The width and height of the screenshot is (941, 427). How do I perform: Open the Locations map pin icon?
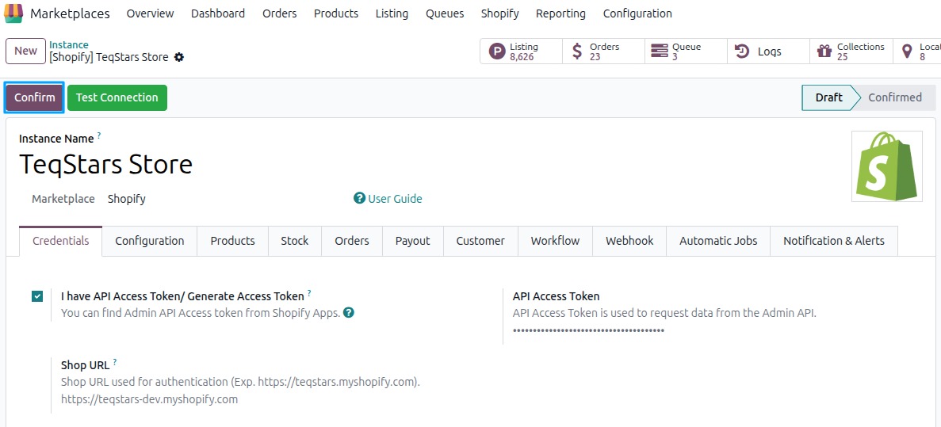[x=907, y=51]
